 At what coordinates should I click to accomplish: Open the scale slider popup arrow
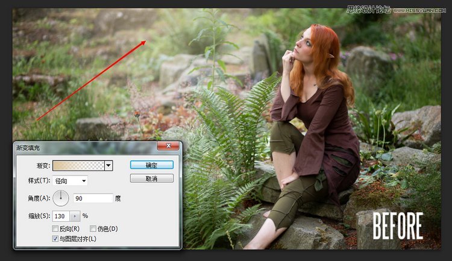pos(75,216)
